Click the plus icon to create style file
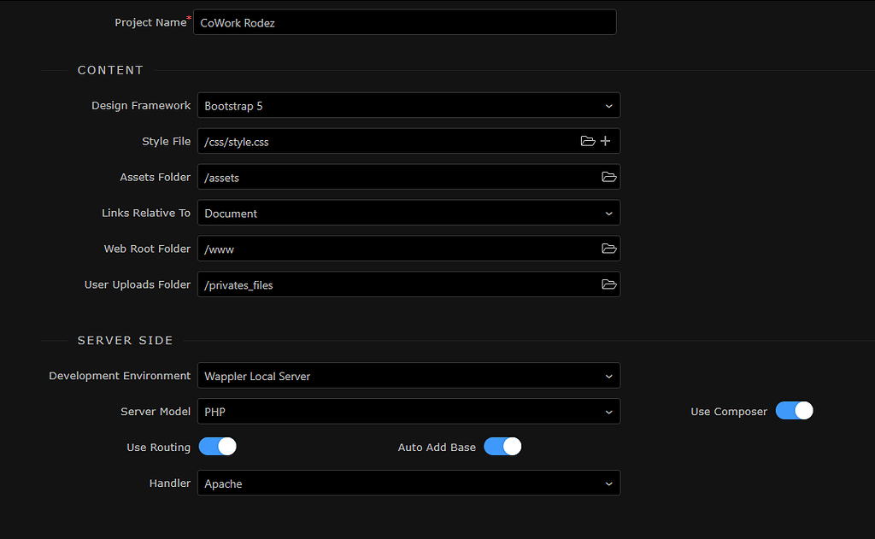 [605, 141]
